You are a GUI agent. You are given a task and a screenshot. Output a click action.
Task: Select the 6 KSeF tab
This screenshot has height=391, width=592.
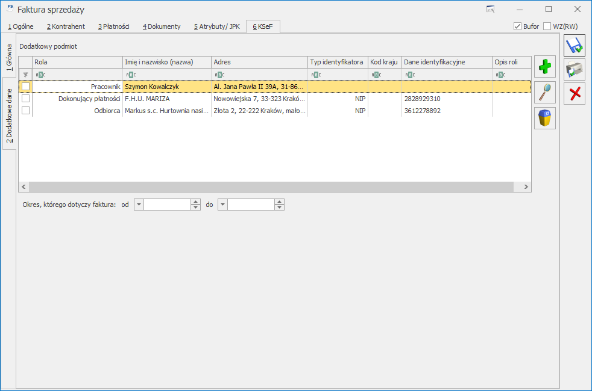[263, 26]
